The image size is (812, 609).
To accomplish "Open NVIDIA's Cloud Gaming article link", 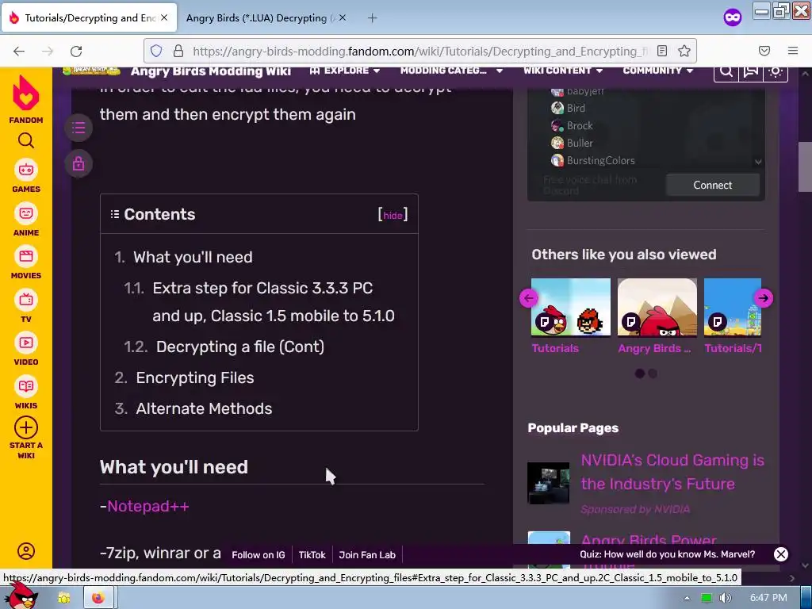I will click(672, 472).
